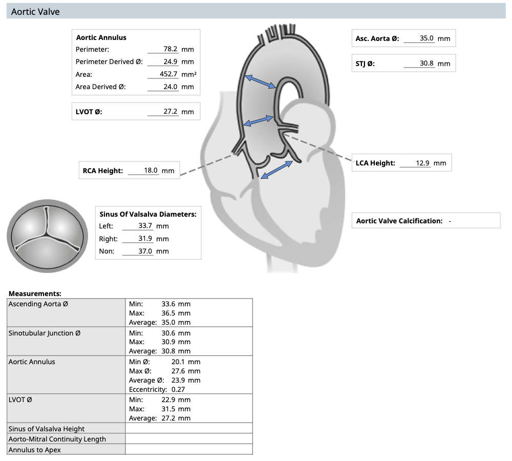Click the sinotubular junction double arrow
This screenshot has height=461, width=512.
click(x=259, y=121)
